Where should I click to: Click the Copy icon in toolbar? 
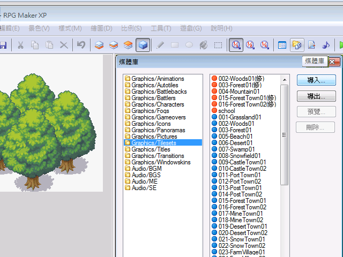35,45
